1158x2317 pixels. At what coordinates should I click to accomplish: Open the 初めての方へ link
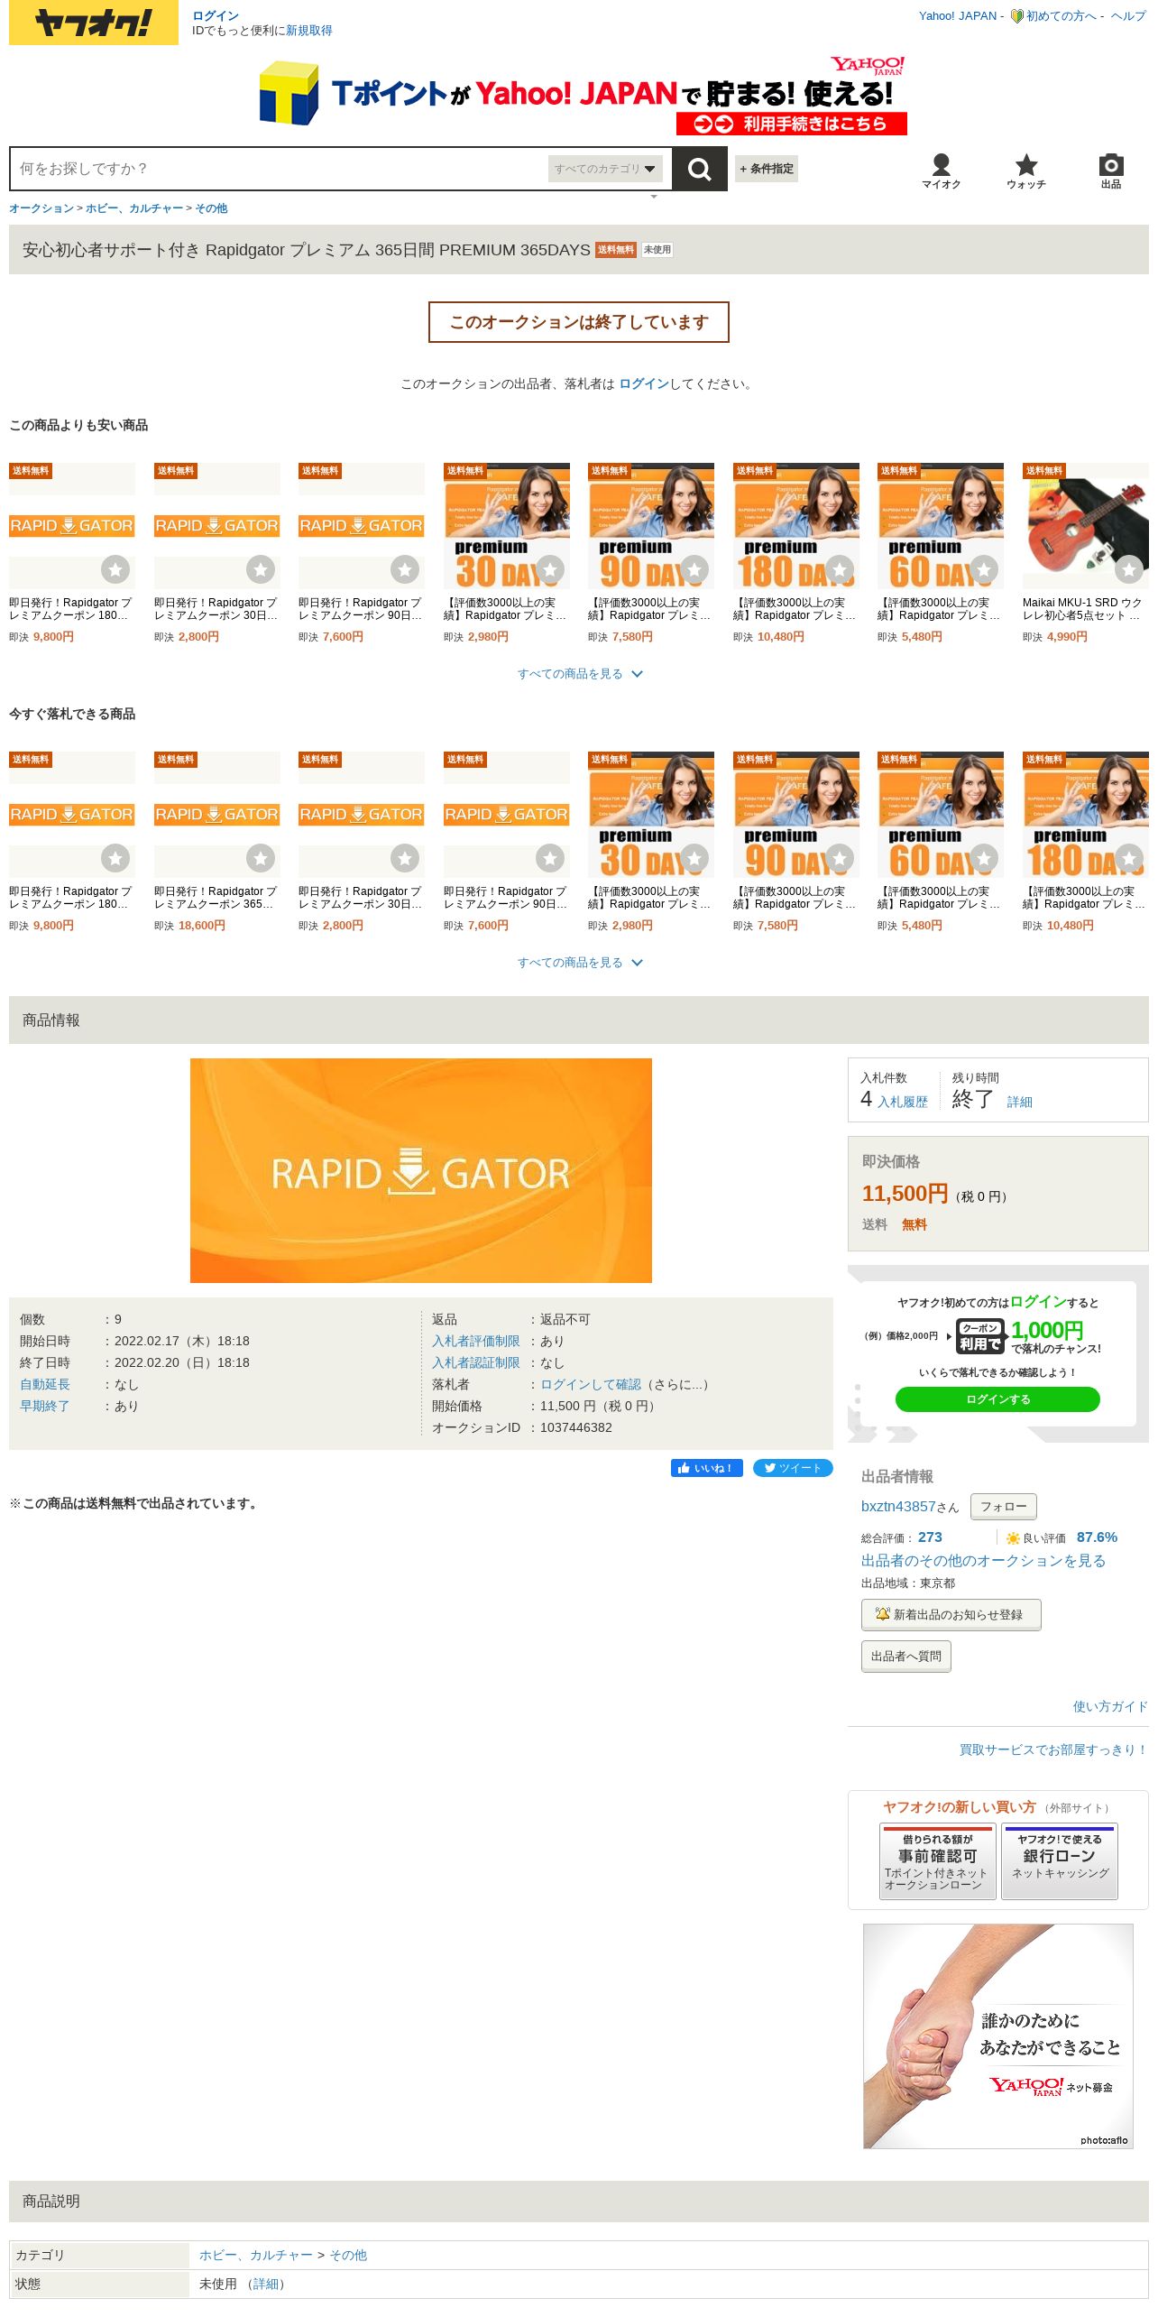1061,16
